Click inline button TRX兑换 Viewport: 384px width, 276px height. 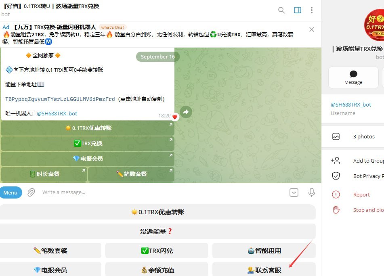click(x=88, y=143)
